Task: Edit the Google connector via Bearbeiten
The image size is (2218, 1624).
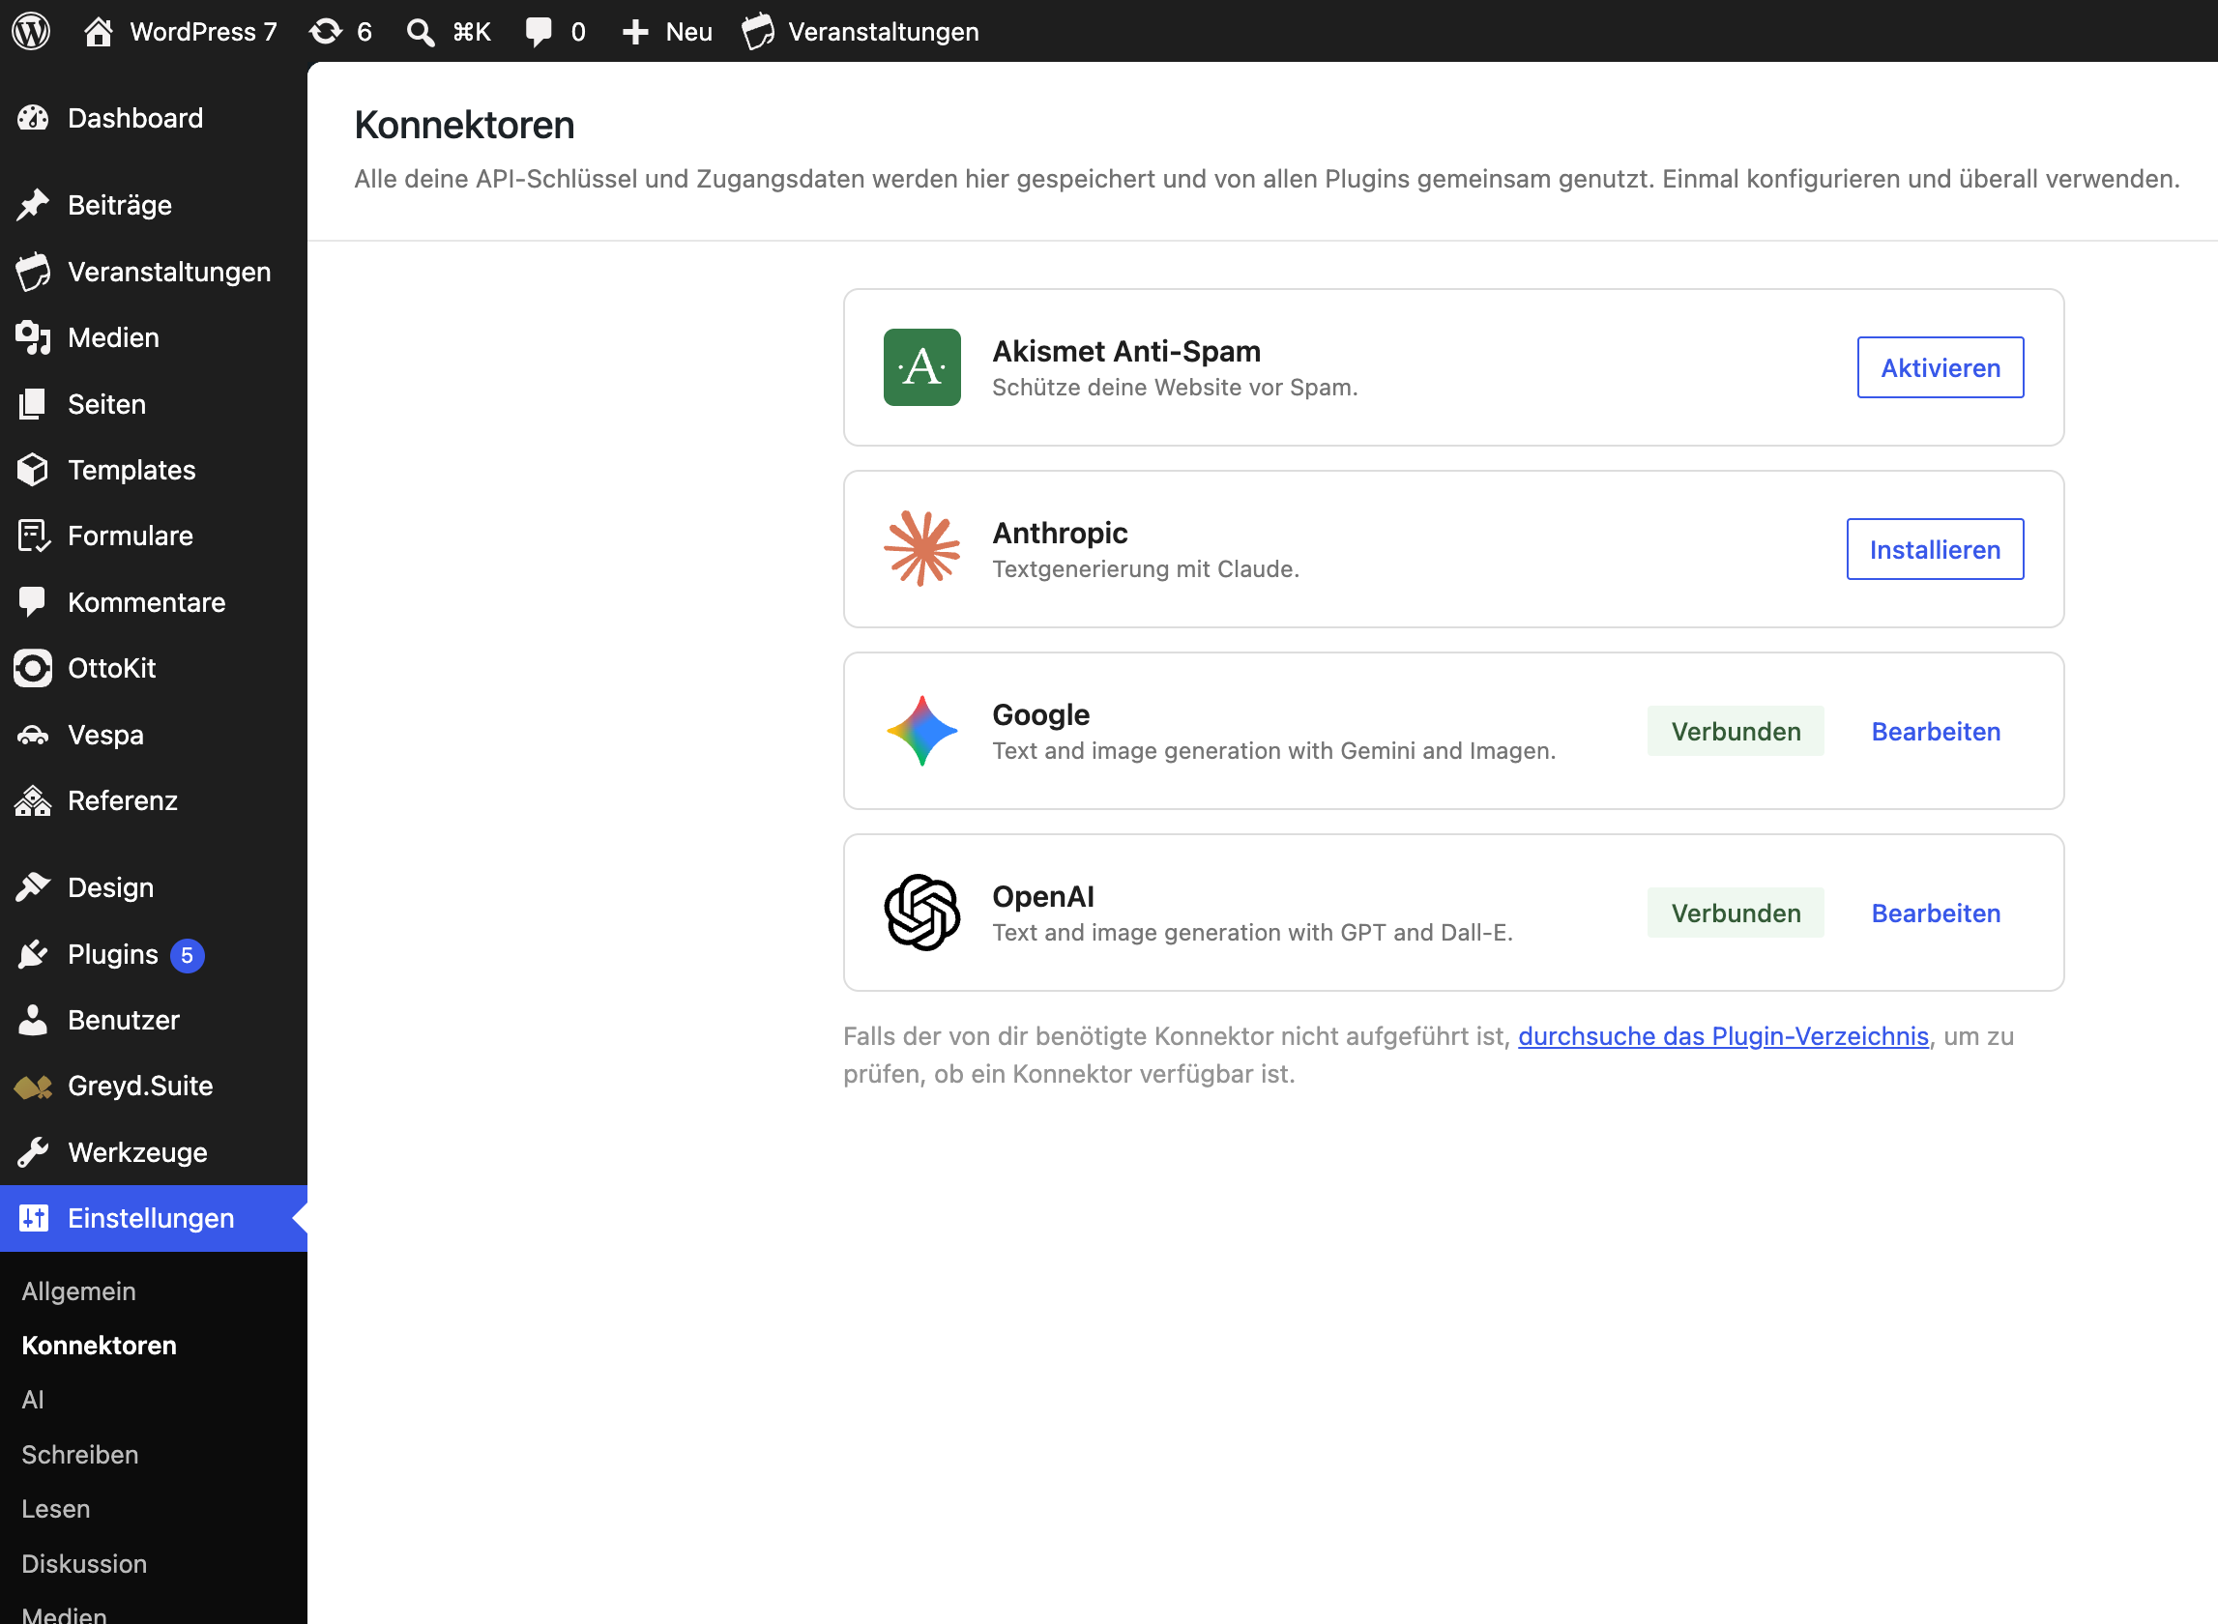Action: coord(1936,732)
